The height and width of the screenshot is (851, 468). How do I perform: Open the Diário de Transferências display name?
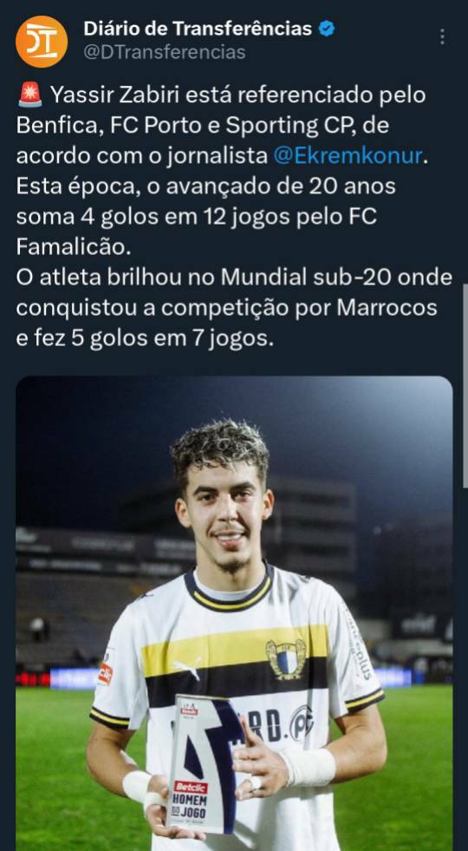[198, 29]
